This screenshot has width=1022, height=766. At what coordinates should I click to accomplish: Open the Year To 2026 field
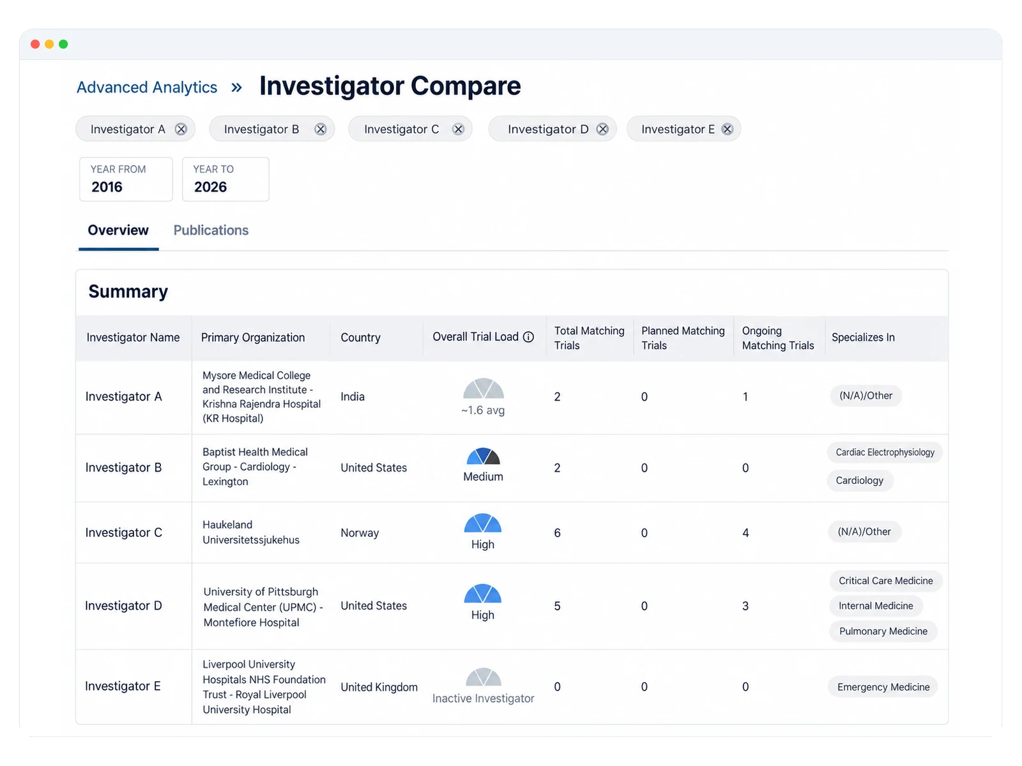coord(225,179)
